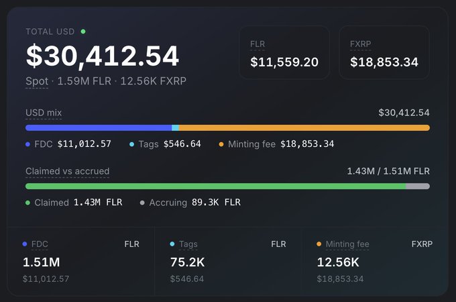Click the FXRP unit tag on Minting fee card
This screenshot has height=302, width=456.
[422, 244]
